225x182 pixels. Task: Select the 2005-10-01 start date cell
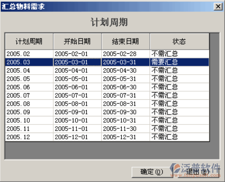coord(77,120)
